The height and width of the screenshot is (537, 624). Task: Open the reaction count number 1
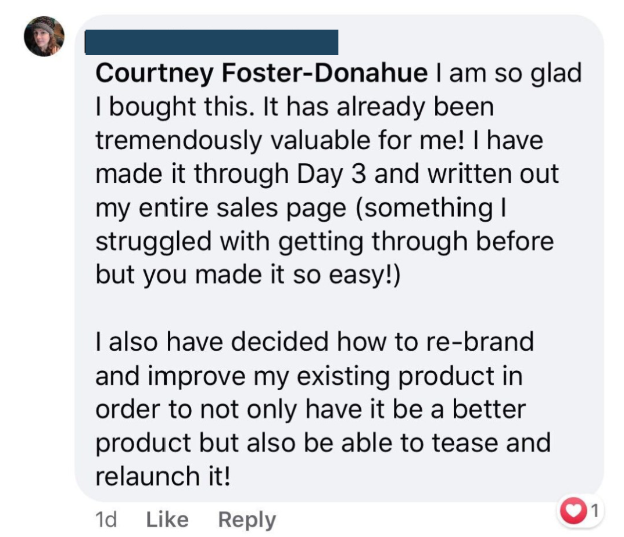594,510
